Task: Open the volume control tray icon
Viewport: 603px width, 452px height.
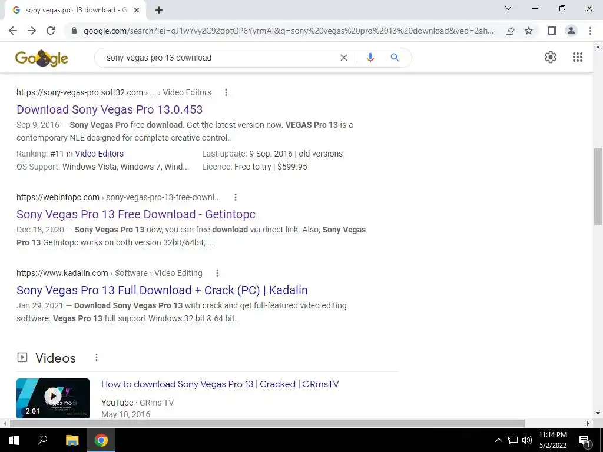Action: 527,440
